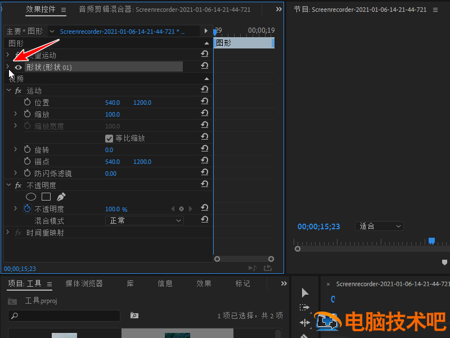
Task: Toggle the 不透明度 stopwatch animation off
Action: pyautogui.click(x=28, y=209)
